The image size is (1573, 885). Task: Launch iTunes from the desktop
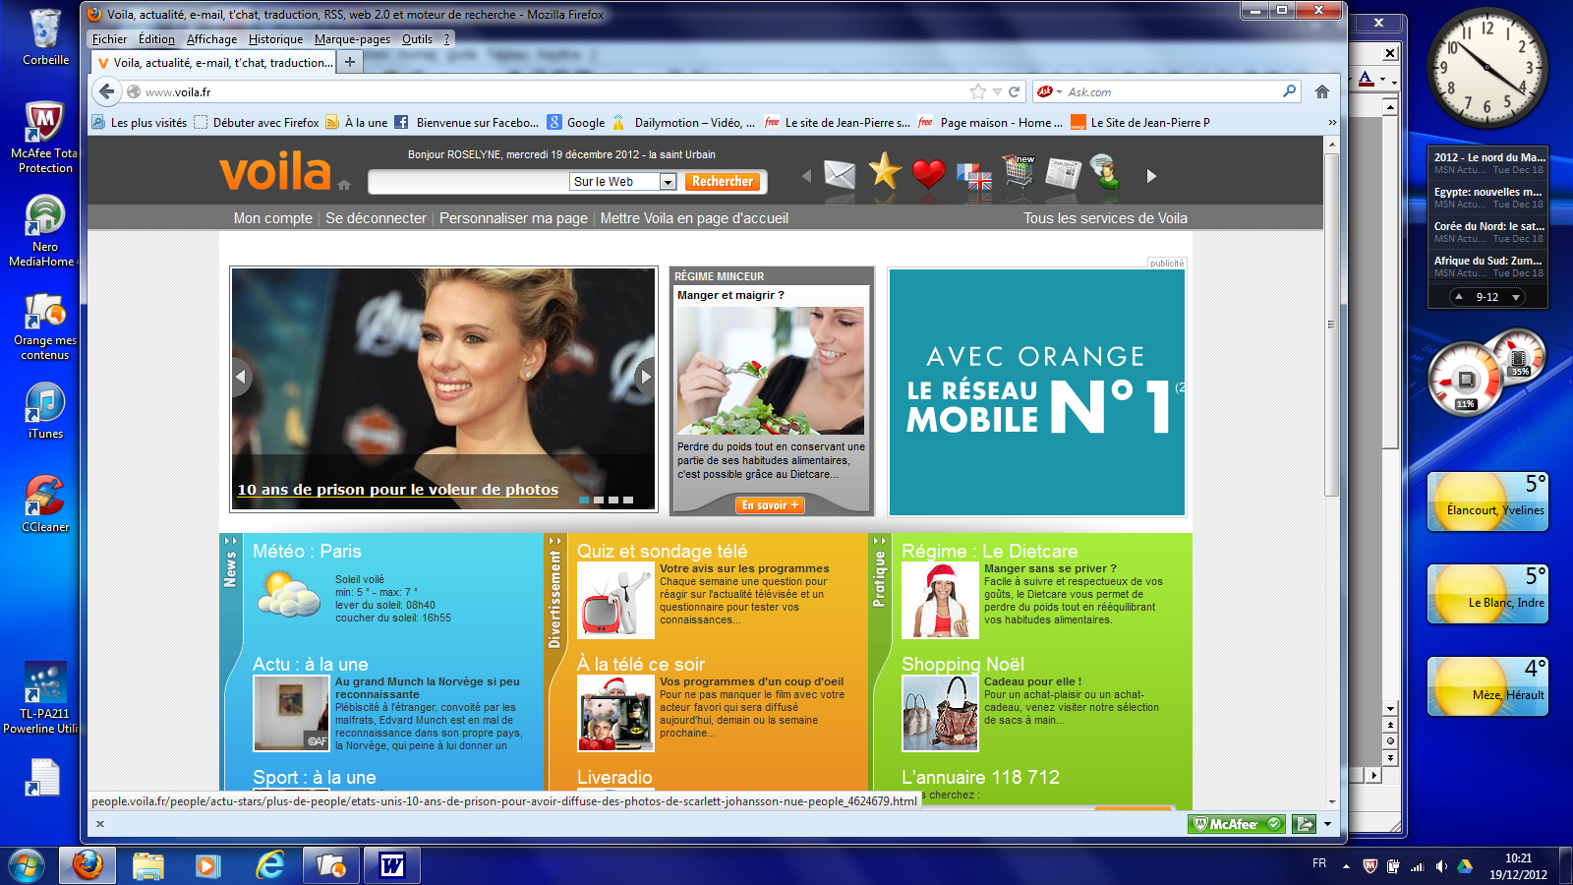tap(45, 410)
